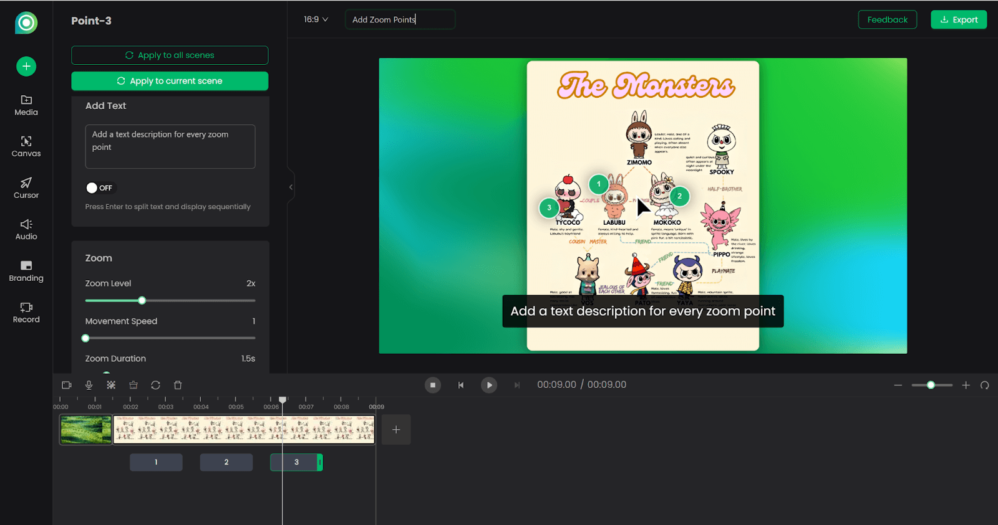Click the camera icon in timeline toolbar

[67, 385]
